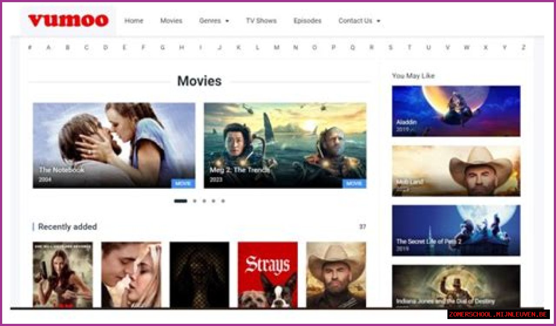Filter titles by letter E
The width and height of the screenshot is (556, 326).
[124, 47]
